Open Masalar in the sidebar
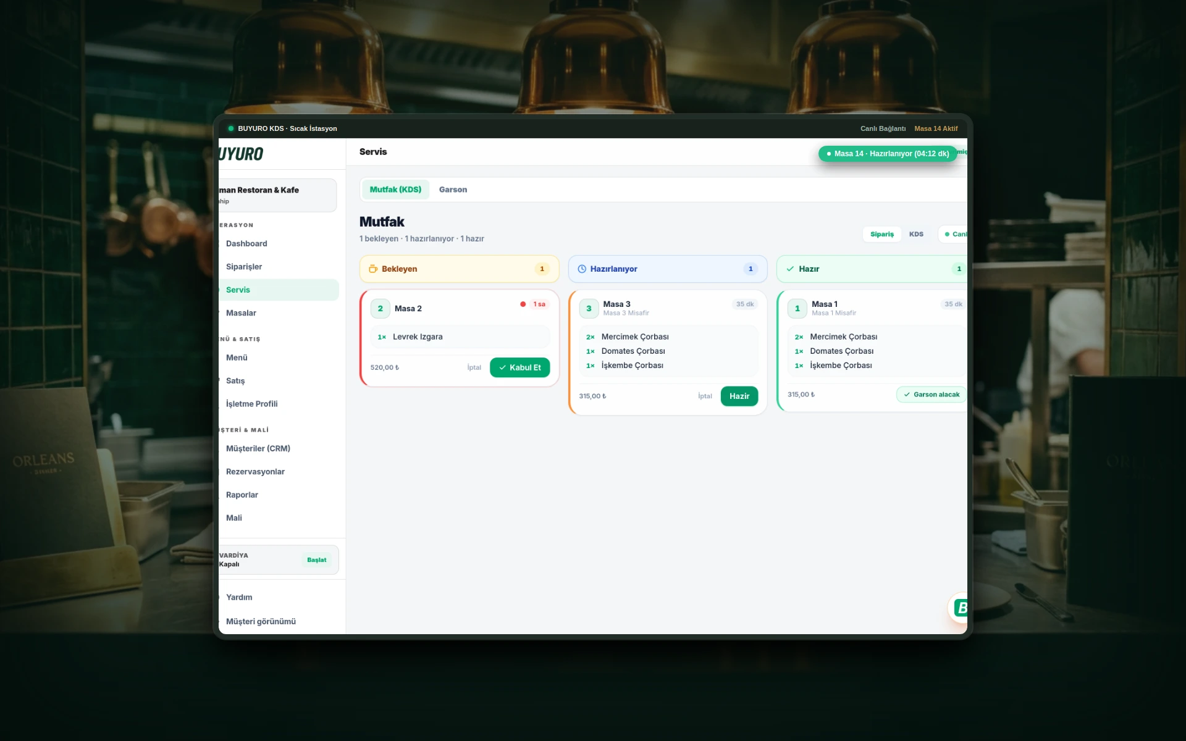 click(279, 313)
